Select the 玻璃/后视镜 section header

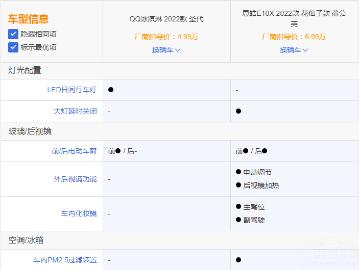30,131
